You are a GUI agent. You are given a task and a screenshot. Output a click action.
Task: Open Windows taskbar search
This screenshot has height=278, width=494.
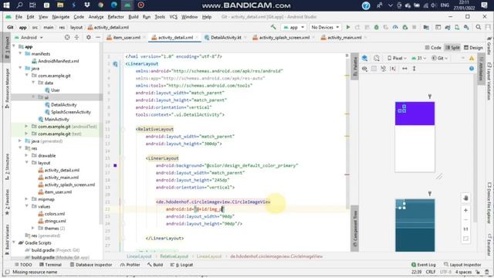(19, 5)
